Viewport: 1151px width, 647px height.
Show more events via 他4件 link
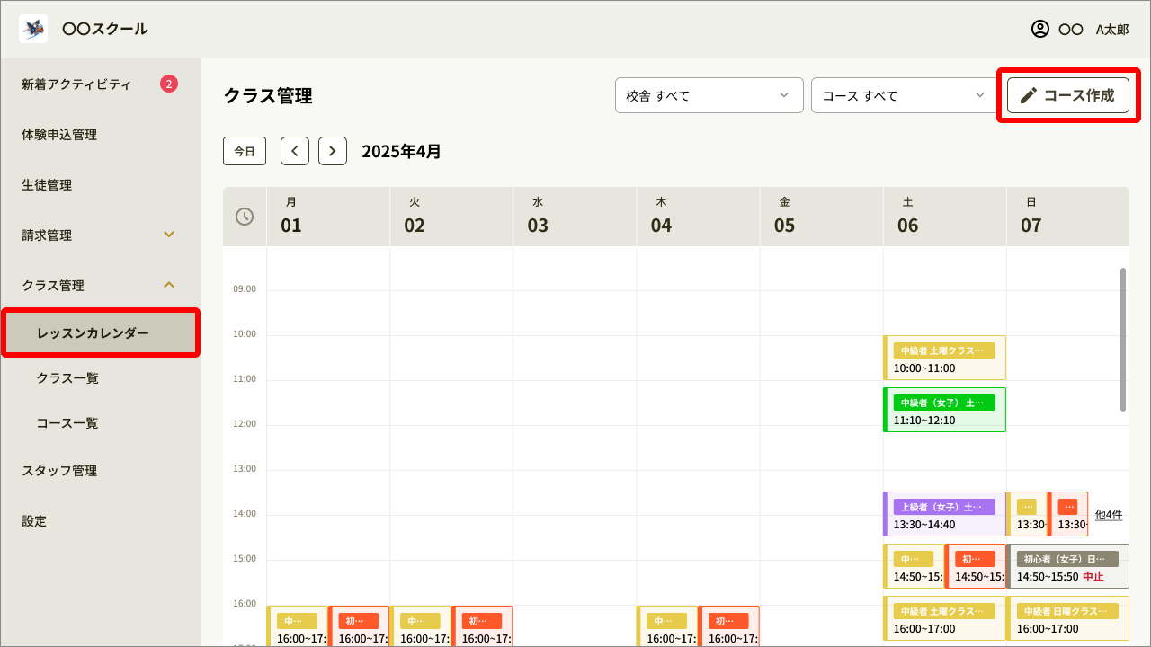coord(1109,515)
